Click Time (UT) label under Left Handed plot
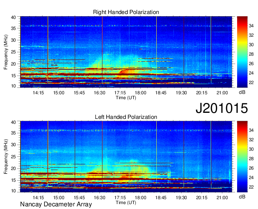 pyautogui.click(x=126, y=203)
